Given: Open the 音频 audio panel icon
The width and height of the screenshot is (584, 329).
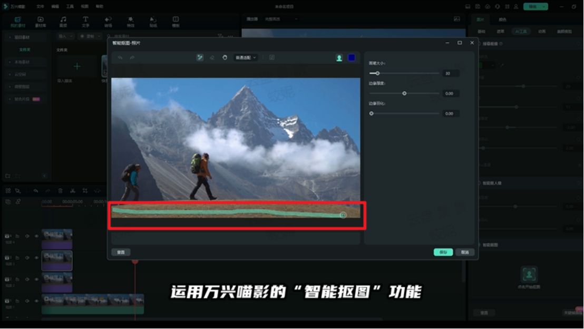Looking at the screenshot, I should (x=63, y=22).
